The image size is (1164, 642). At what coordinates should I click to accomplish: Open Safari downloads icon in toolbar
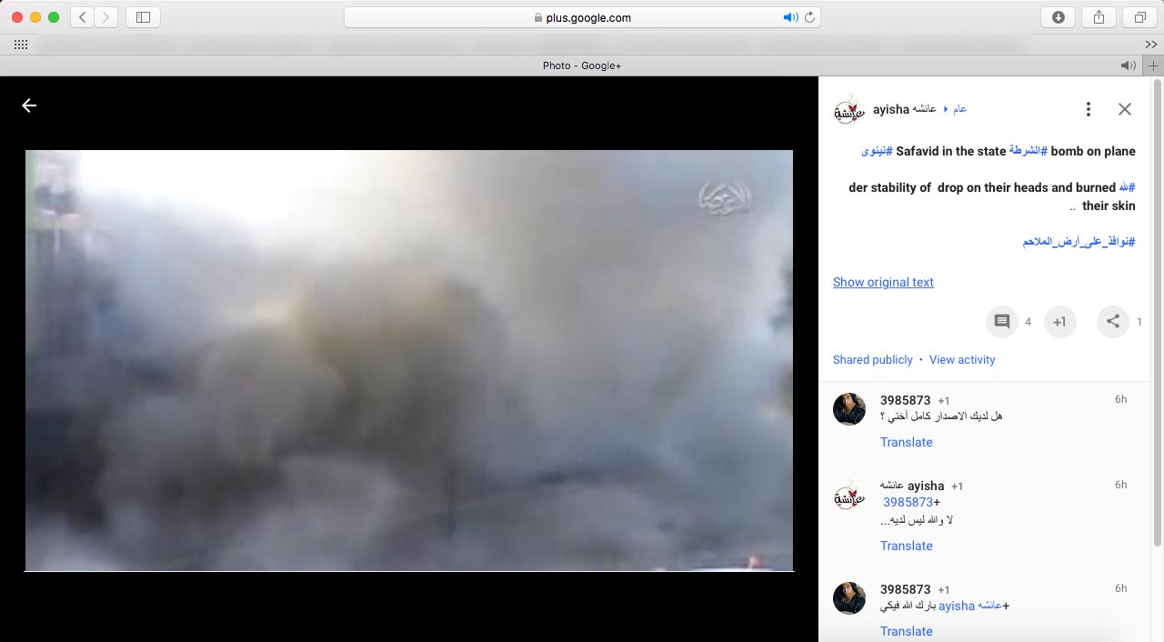pos(1058,17)
